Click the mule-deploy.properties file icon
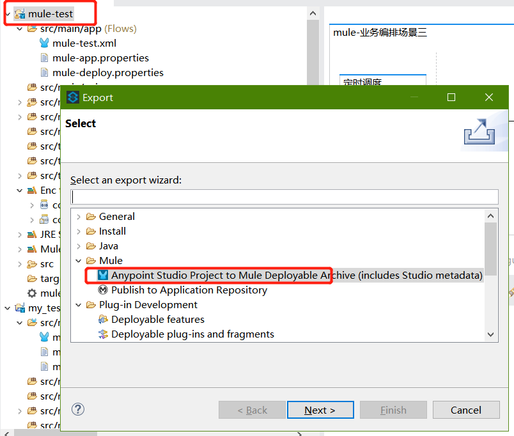514x436 pixels. pyautogui.click(x=44, y=73)
